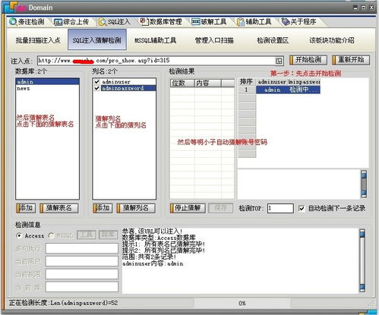
Task: Click the 破解工具 tab icon
Action: 196,22
